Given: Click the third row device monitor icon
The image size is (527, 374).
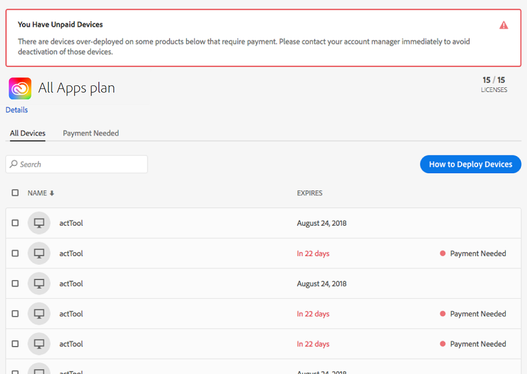Looking at the screenshot, I should pos(39,284).
